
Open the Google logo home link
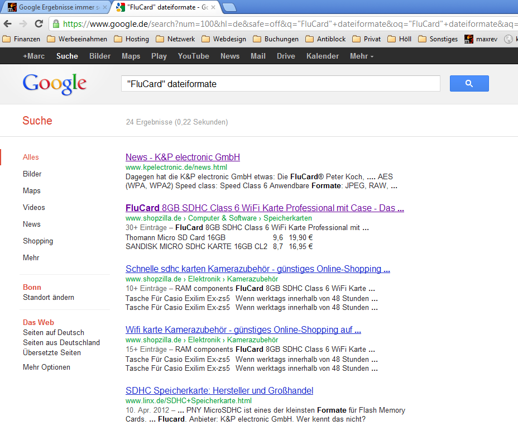coord(55,84)
